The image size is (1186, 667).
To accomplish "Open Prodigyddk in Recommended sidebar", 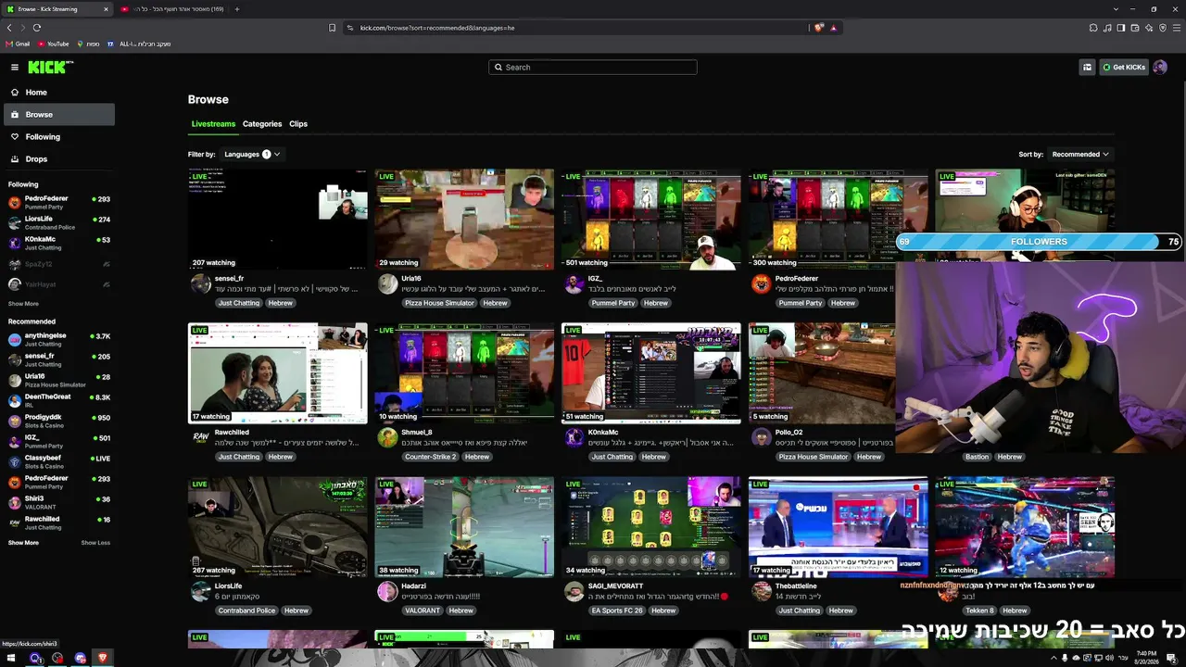I will [x=58, y=421].
